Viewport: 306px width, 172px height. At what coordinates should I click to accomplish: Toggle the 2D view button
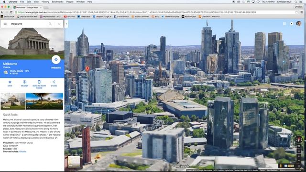299,146
